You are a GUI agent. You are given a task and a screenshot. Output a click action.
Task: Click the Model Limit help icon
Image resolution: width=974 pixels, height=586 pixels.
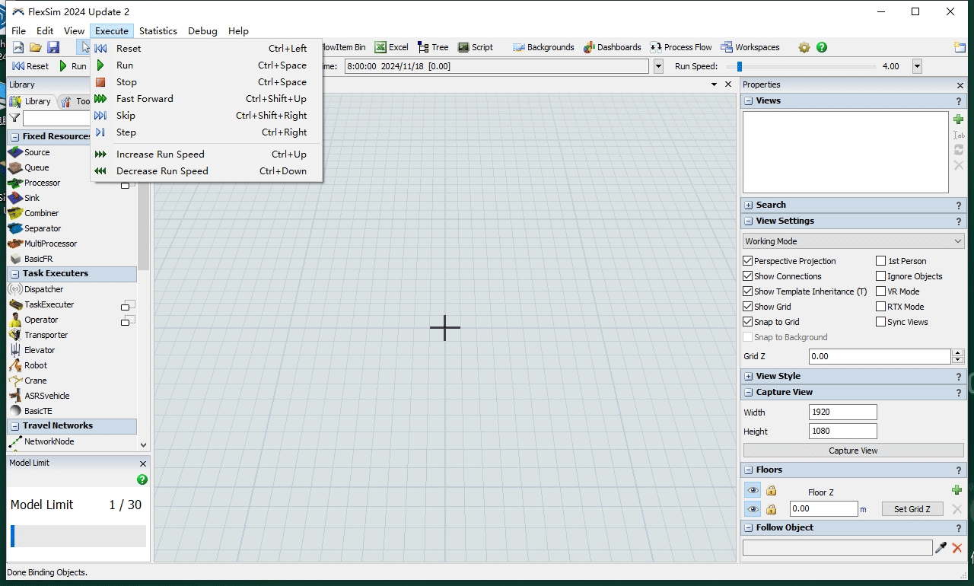coord(142,479)
